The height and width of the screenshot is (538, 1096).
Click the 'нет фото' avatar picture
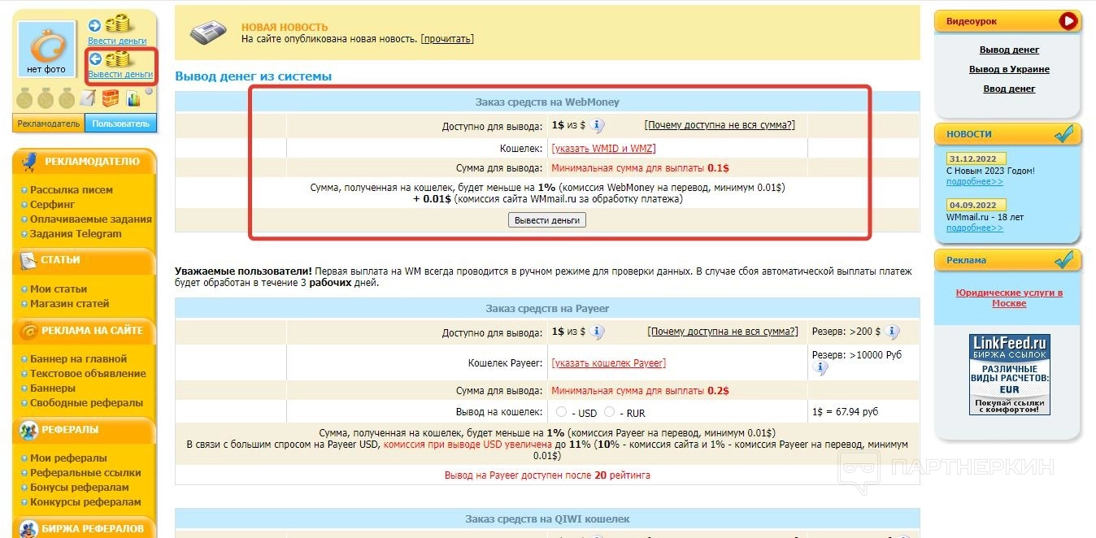pyautogui.click(x=46, y=50)
